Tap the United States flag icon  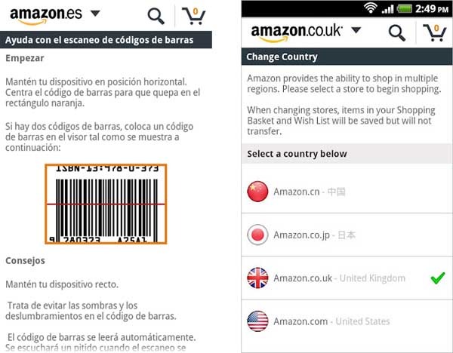[x=257, y=321]
